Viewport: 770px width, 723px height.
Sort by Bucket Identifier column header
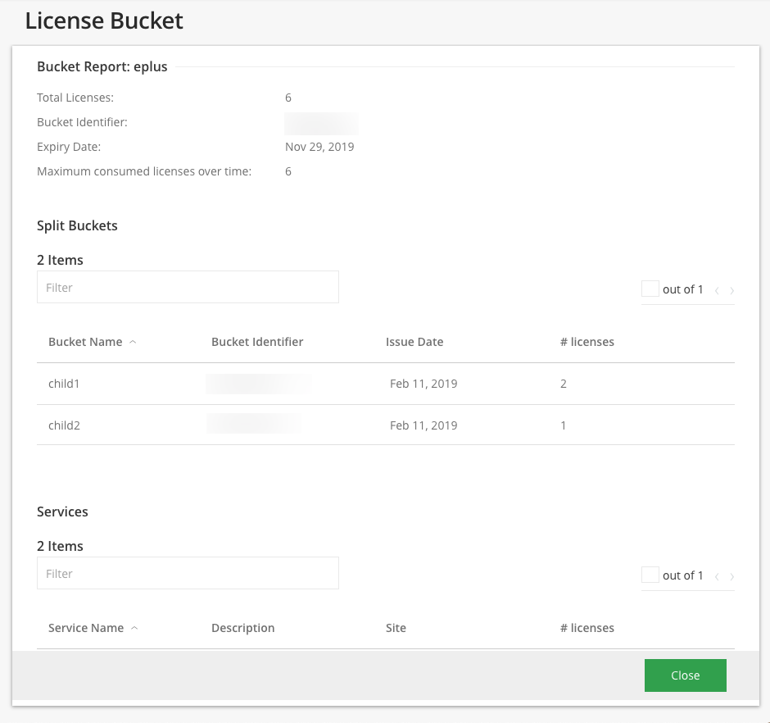257,341
